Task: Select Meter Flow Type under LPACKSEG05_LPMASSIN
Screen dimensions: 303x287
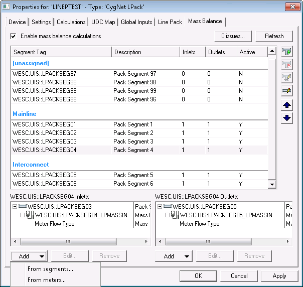Action: 200,224
